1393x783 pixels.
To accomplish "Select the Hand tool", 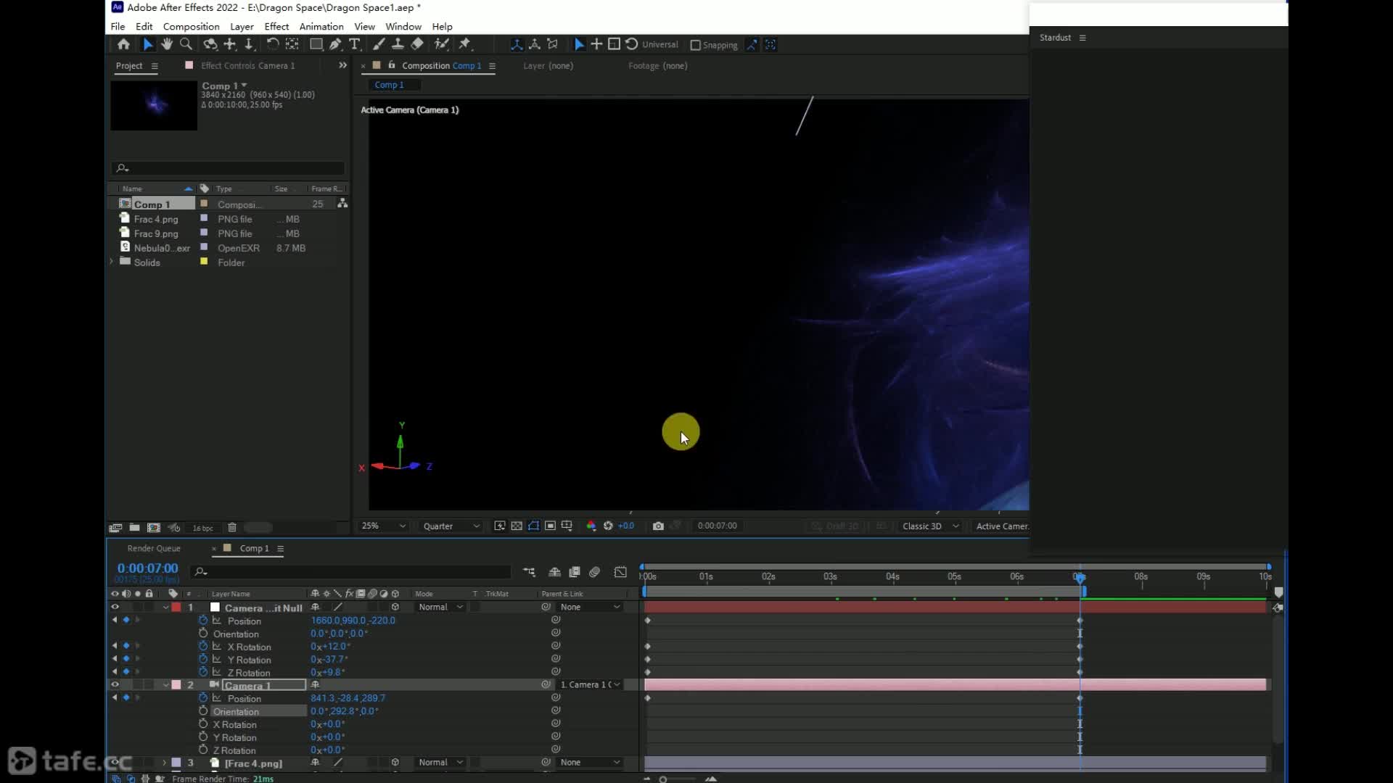I will click(x=167, y=44).
